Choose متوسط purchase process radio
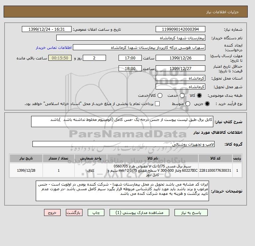 pyautogui.click(x=188, y=104)
